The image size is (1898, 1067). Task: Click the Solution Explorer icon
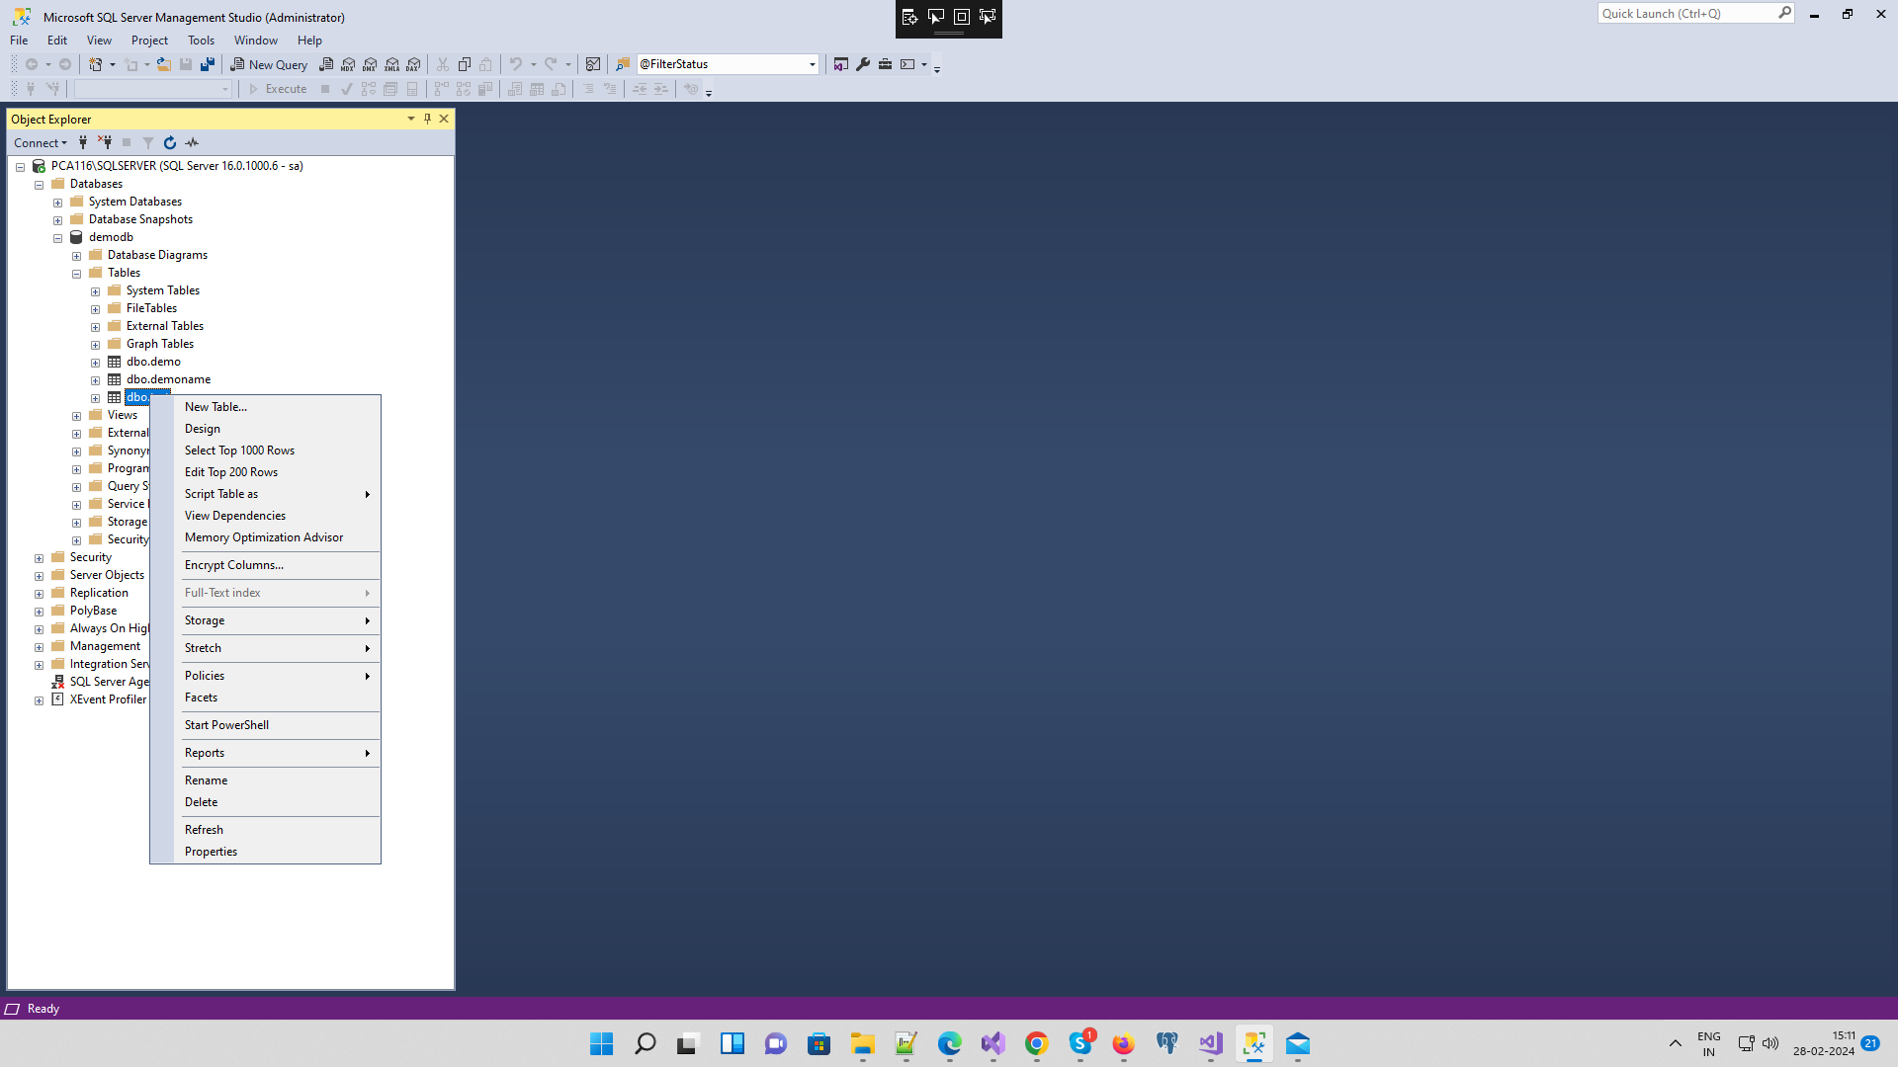[841, 64]
